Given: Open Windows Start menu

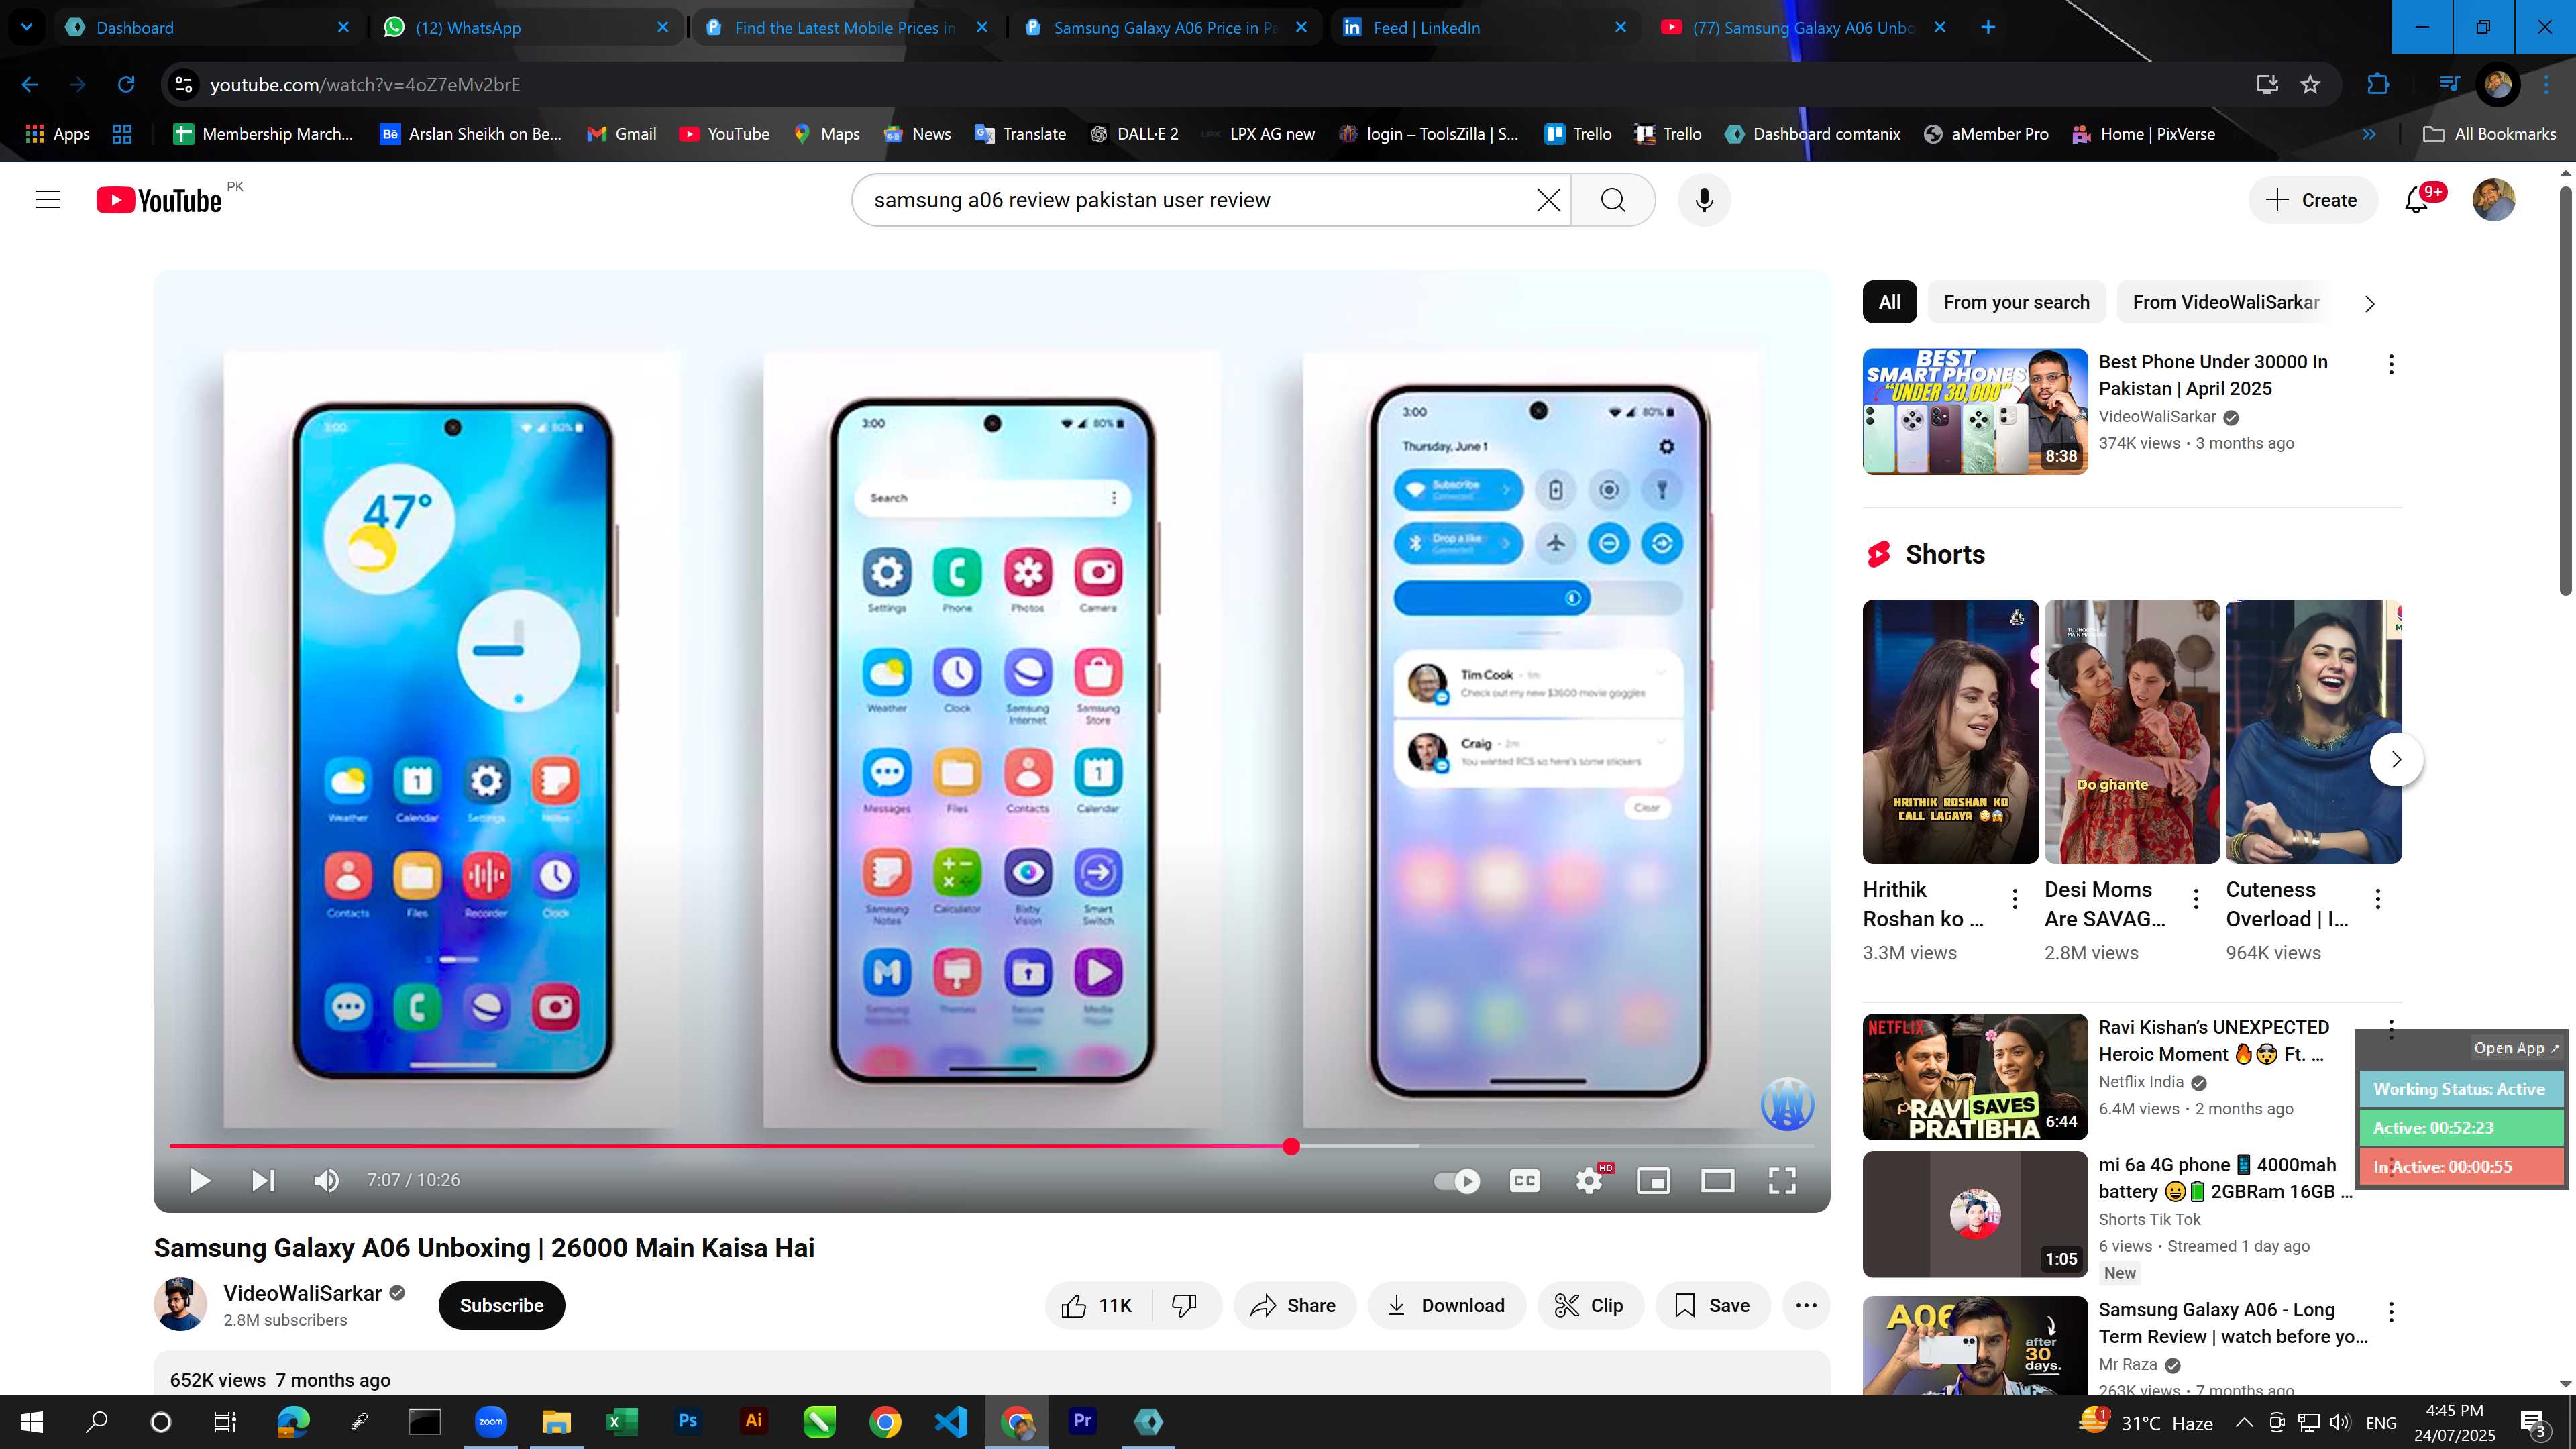Looking at the screenshot, I should [32, 1421].
